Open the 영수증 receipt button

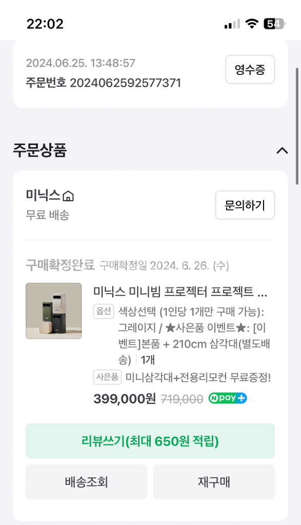(250, 70)
